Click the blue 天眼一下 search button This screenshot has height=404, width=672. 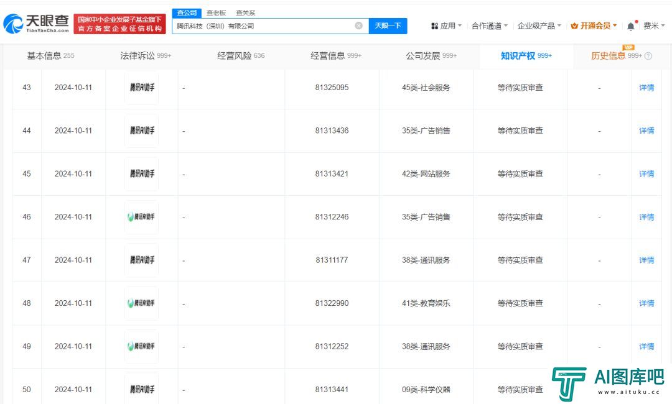387,25
